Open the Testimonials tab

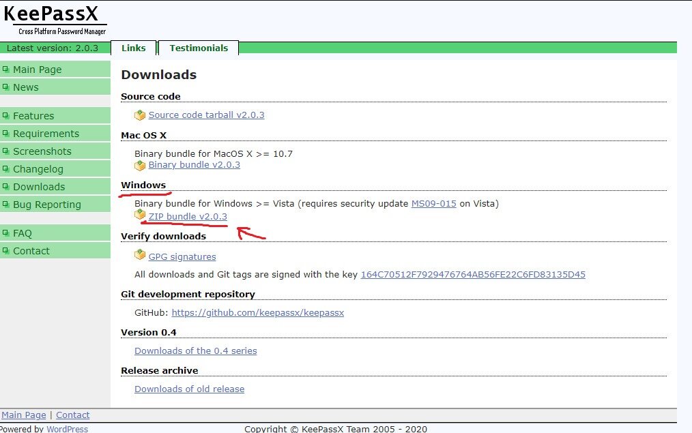point(199,48)
